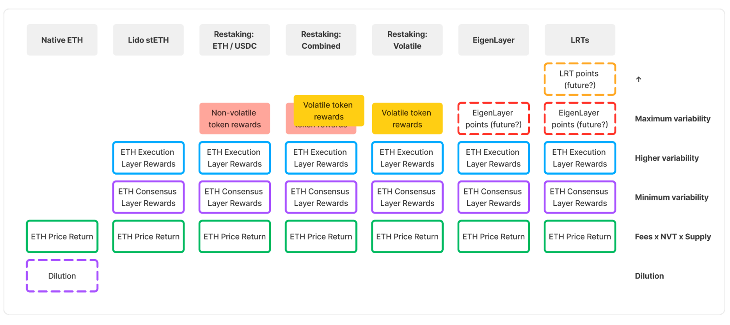Viewport: 730px width, 325px height.
Task: Select the Lido stETH column header
Action: point(148,40)
